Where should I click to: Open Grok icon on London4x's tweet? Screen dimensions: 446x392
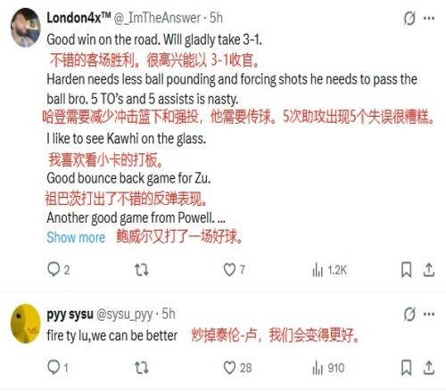[409, 19]
